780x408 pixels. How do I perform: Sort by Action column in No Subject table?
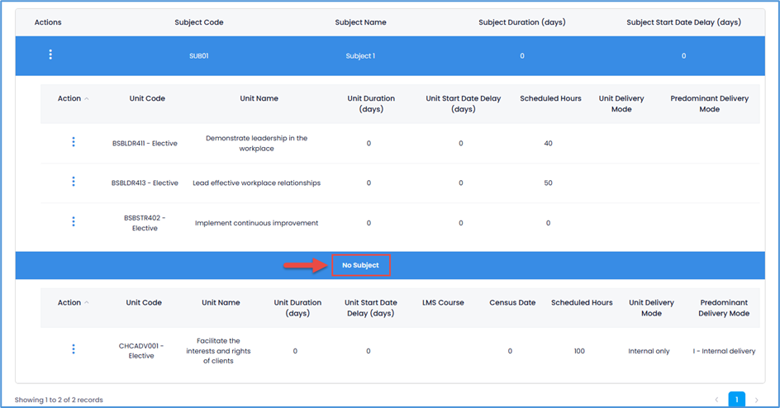pos(73,302)
